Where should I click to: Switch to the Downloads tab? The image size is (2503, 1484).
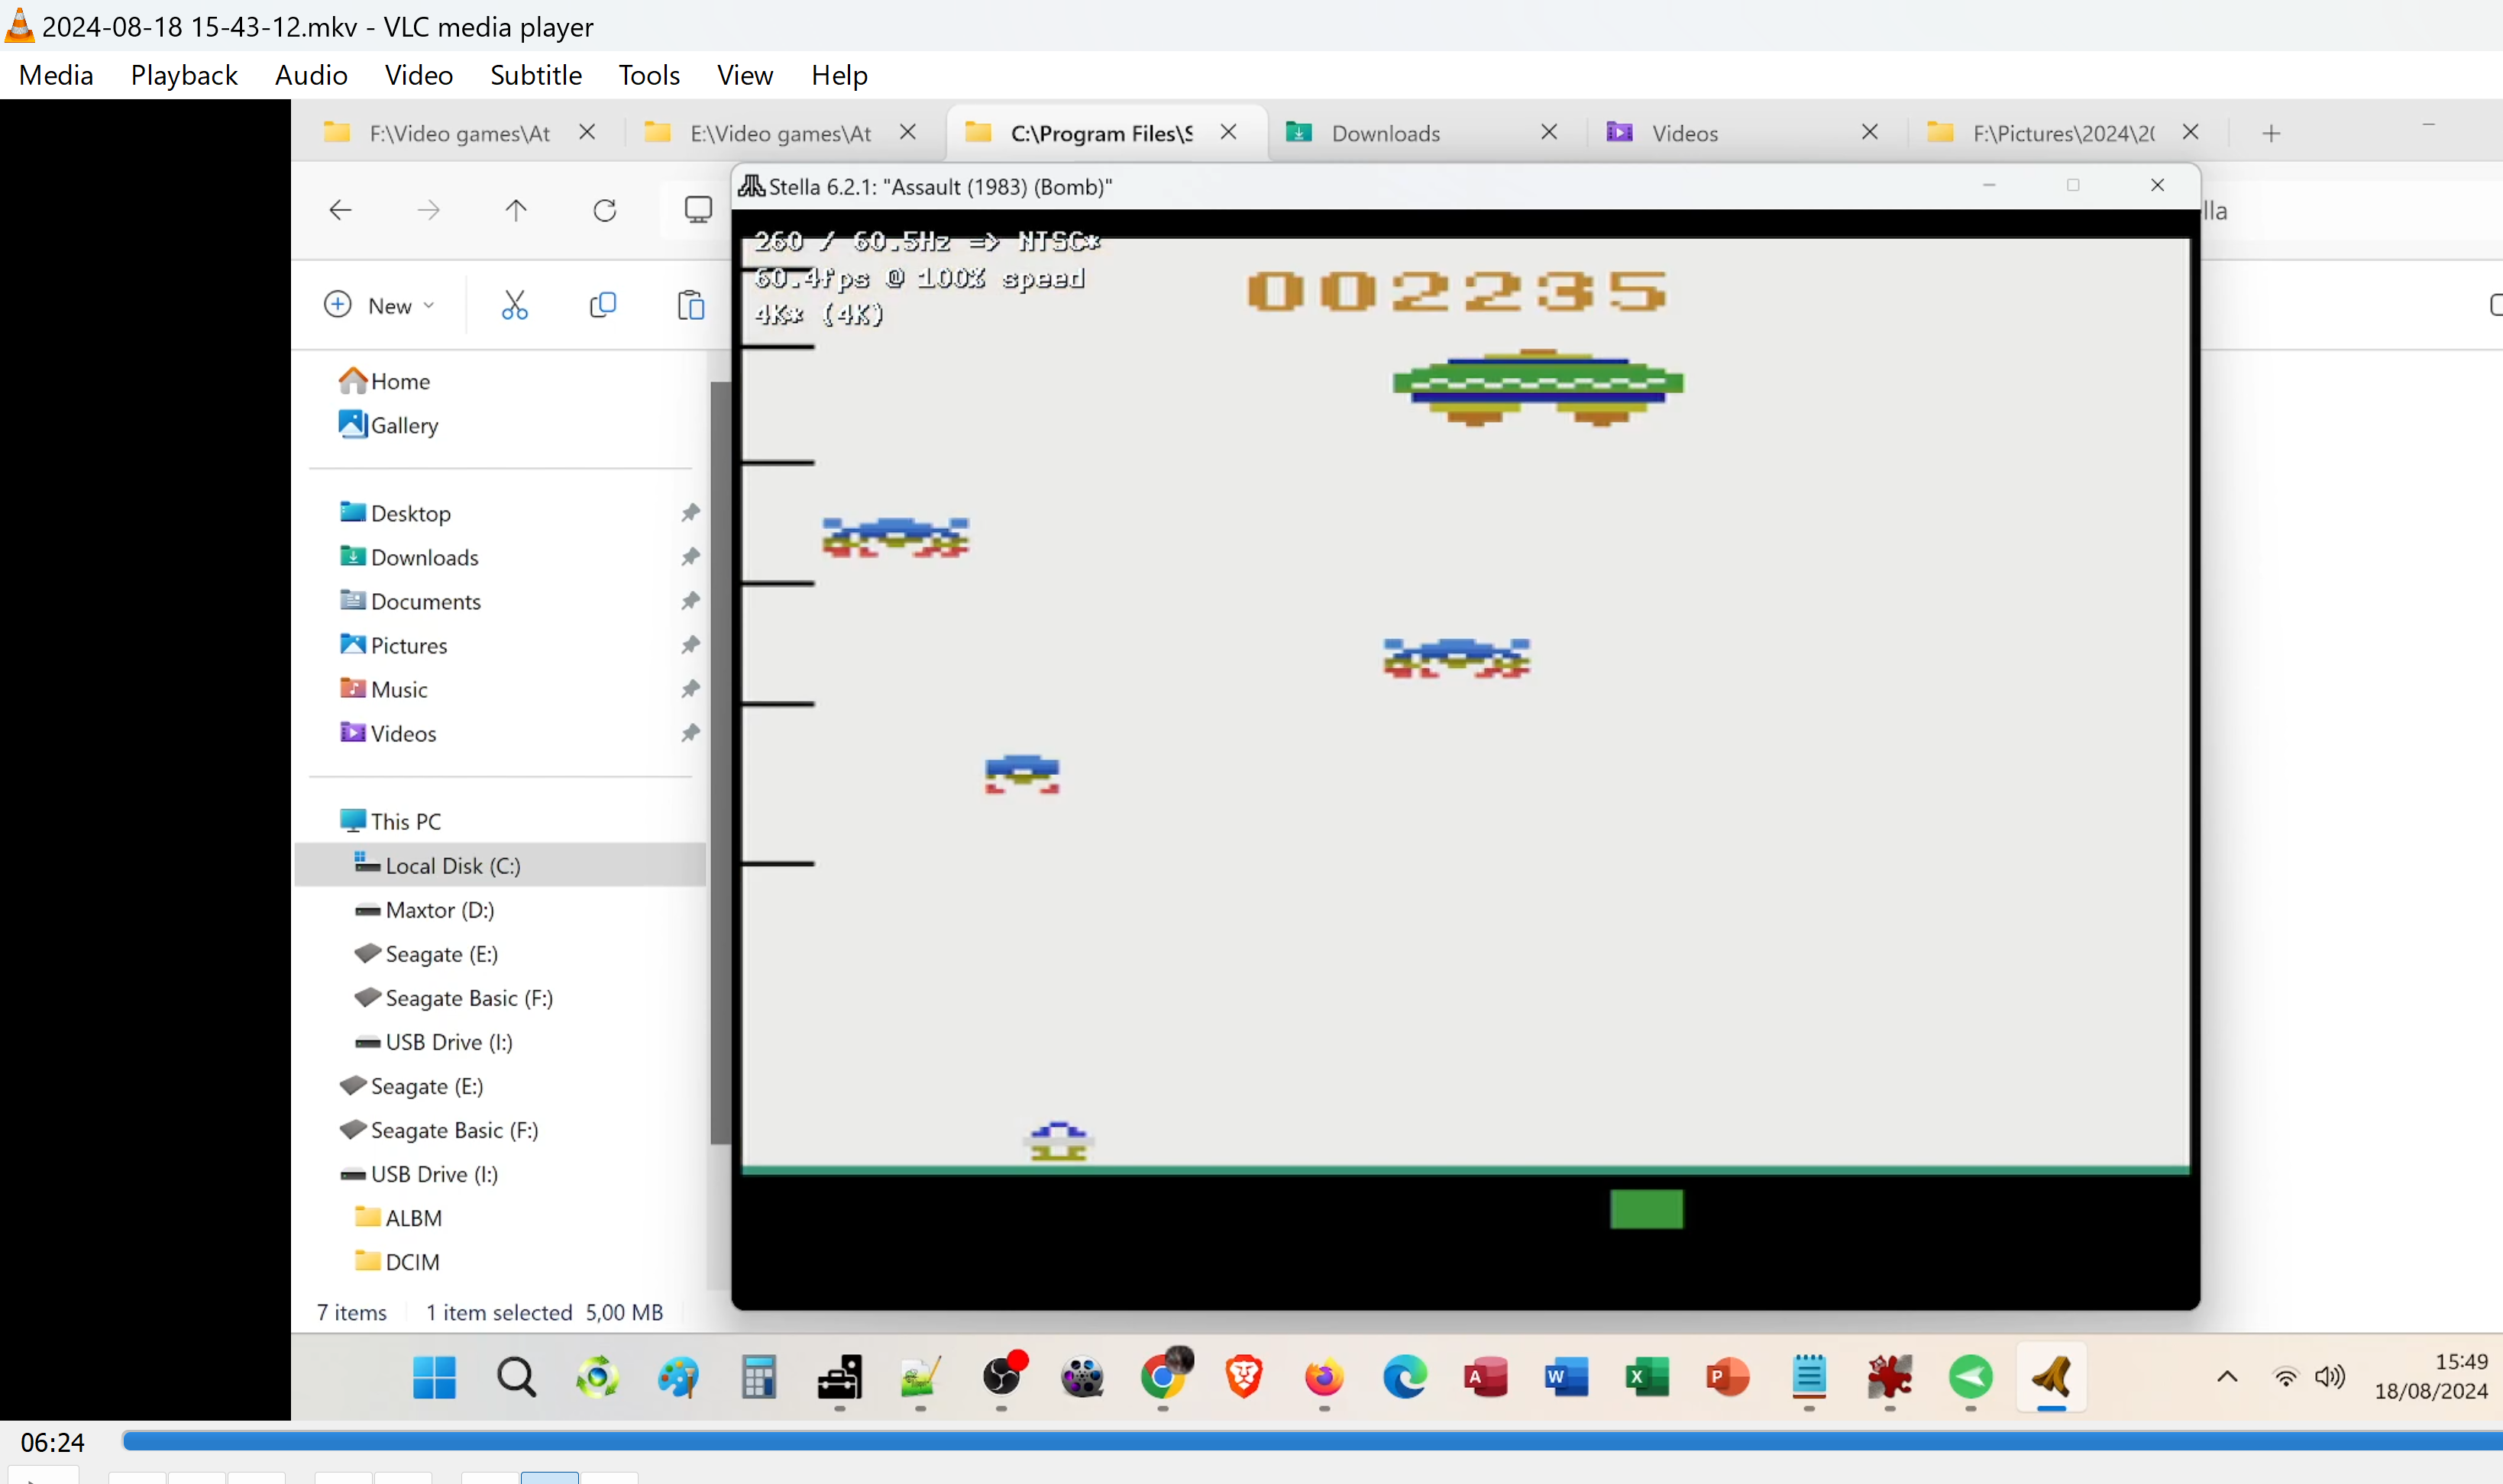(1386, 133)
